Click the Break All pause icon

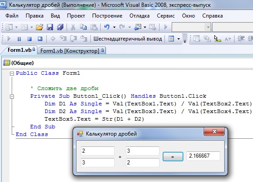coord(19,39)
